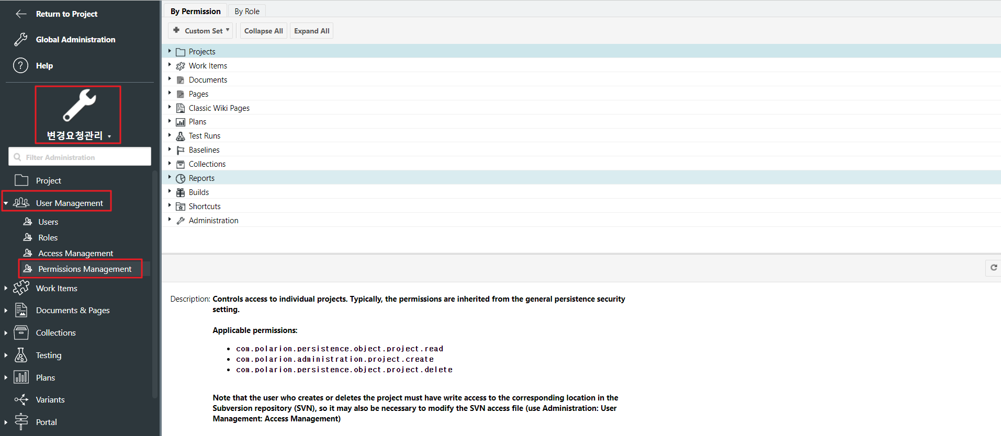Select the By Permission tab

pyautogui.click(x=195, y=12)
